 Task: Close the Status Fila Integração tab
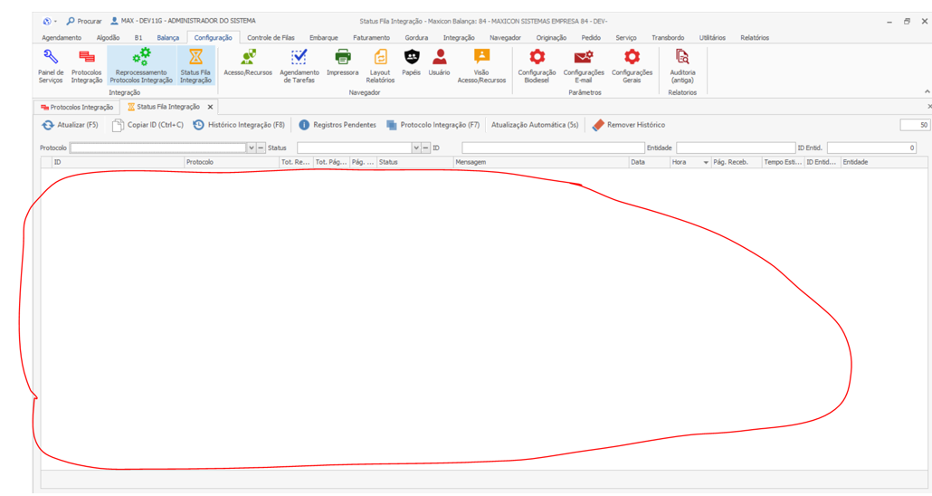point(210,107)
